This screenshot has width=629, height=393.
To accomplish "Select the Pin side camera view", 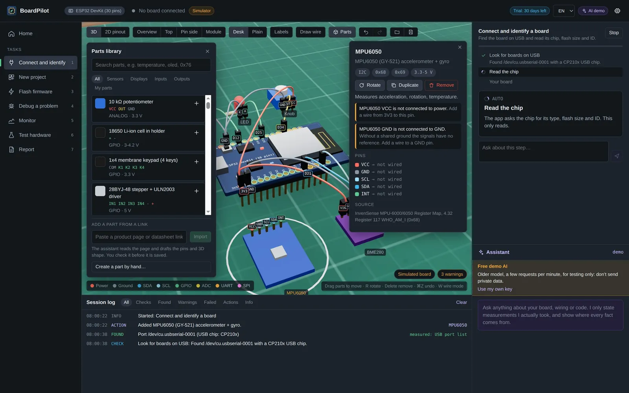I will tap(189, 32).
